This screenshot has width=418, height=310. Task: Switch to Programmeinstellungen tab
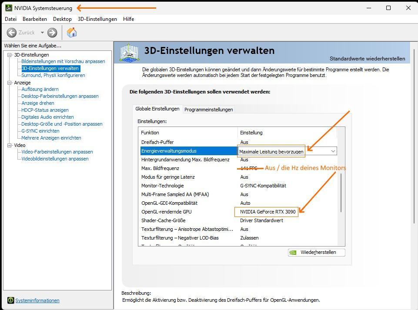pyautogui.click(x=208, y=109)
